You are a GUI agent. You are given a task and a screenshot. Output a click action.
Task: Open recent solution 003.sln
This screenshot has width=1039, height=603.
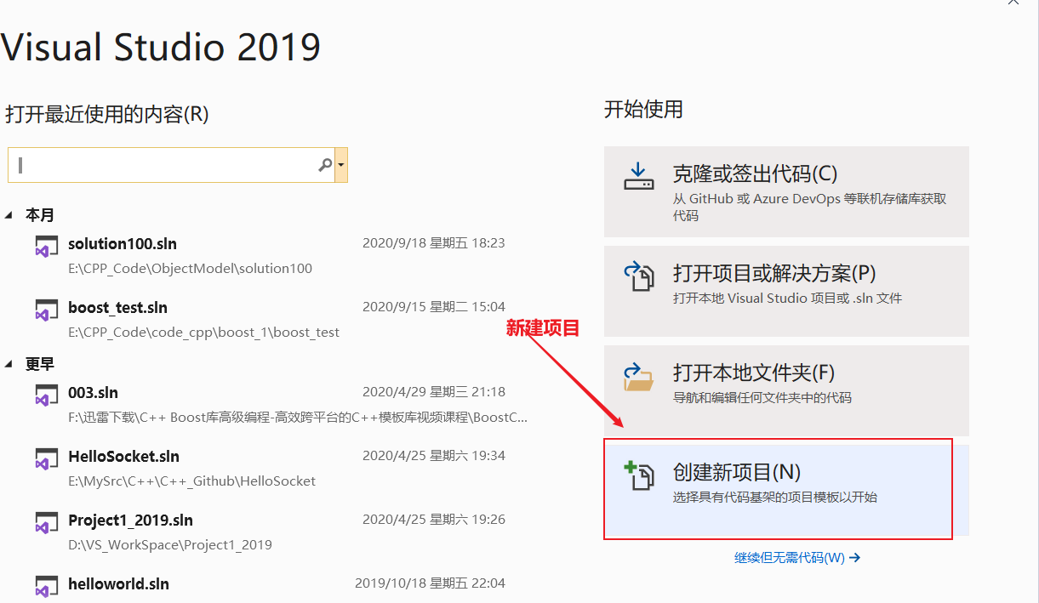pyautogui.click(x=93, y=392)
